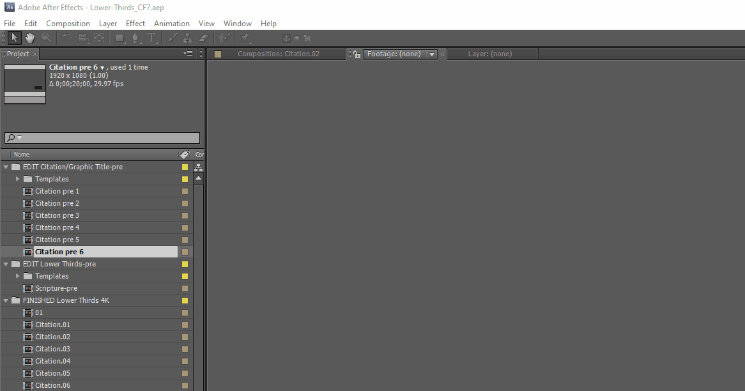745x391 pixels.
Task: Toggle the label swatch for EDIT Lower Thirds-pre folder
Action: 185,264
